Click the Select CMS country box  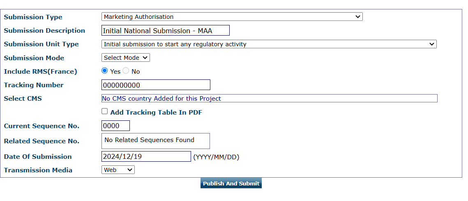pyautogui.click(x=269, y=99)
